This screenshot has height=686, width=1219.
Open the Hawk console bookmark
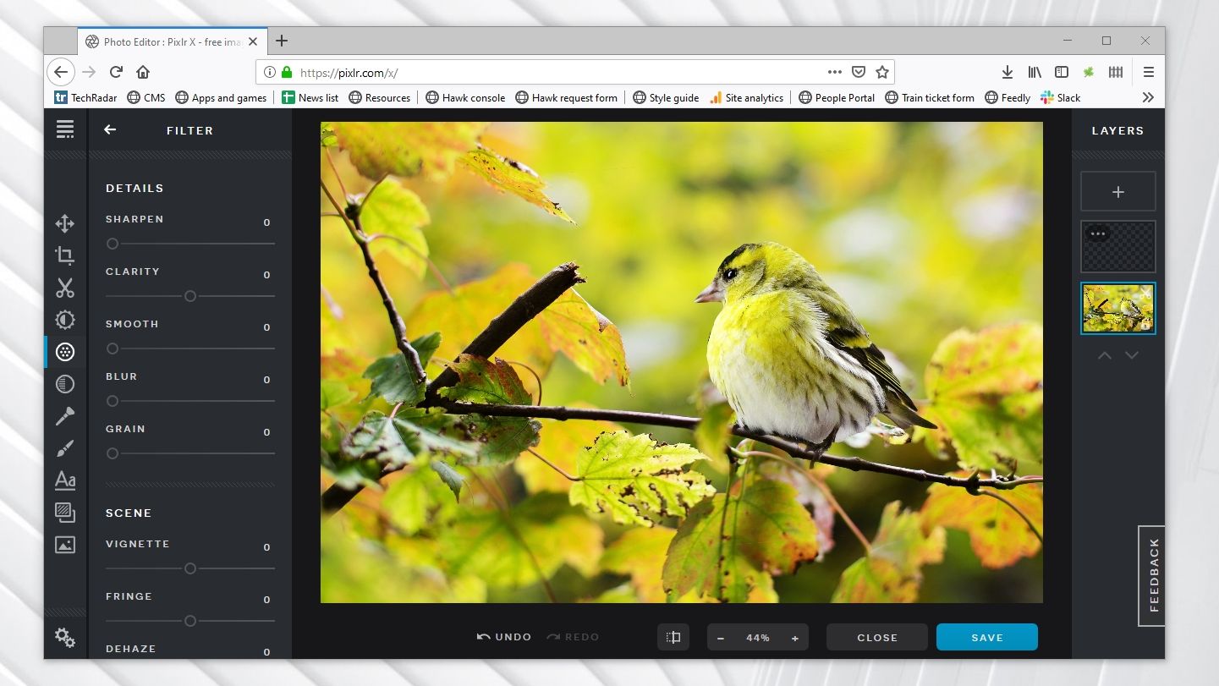pos(465,97)
